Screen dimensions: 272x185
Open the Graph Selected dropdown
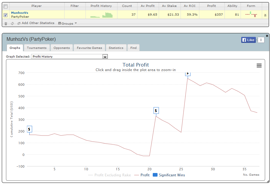pyautogui.click(x=69, y=56)
